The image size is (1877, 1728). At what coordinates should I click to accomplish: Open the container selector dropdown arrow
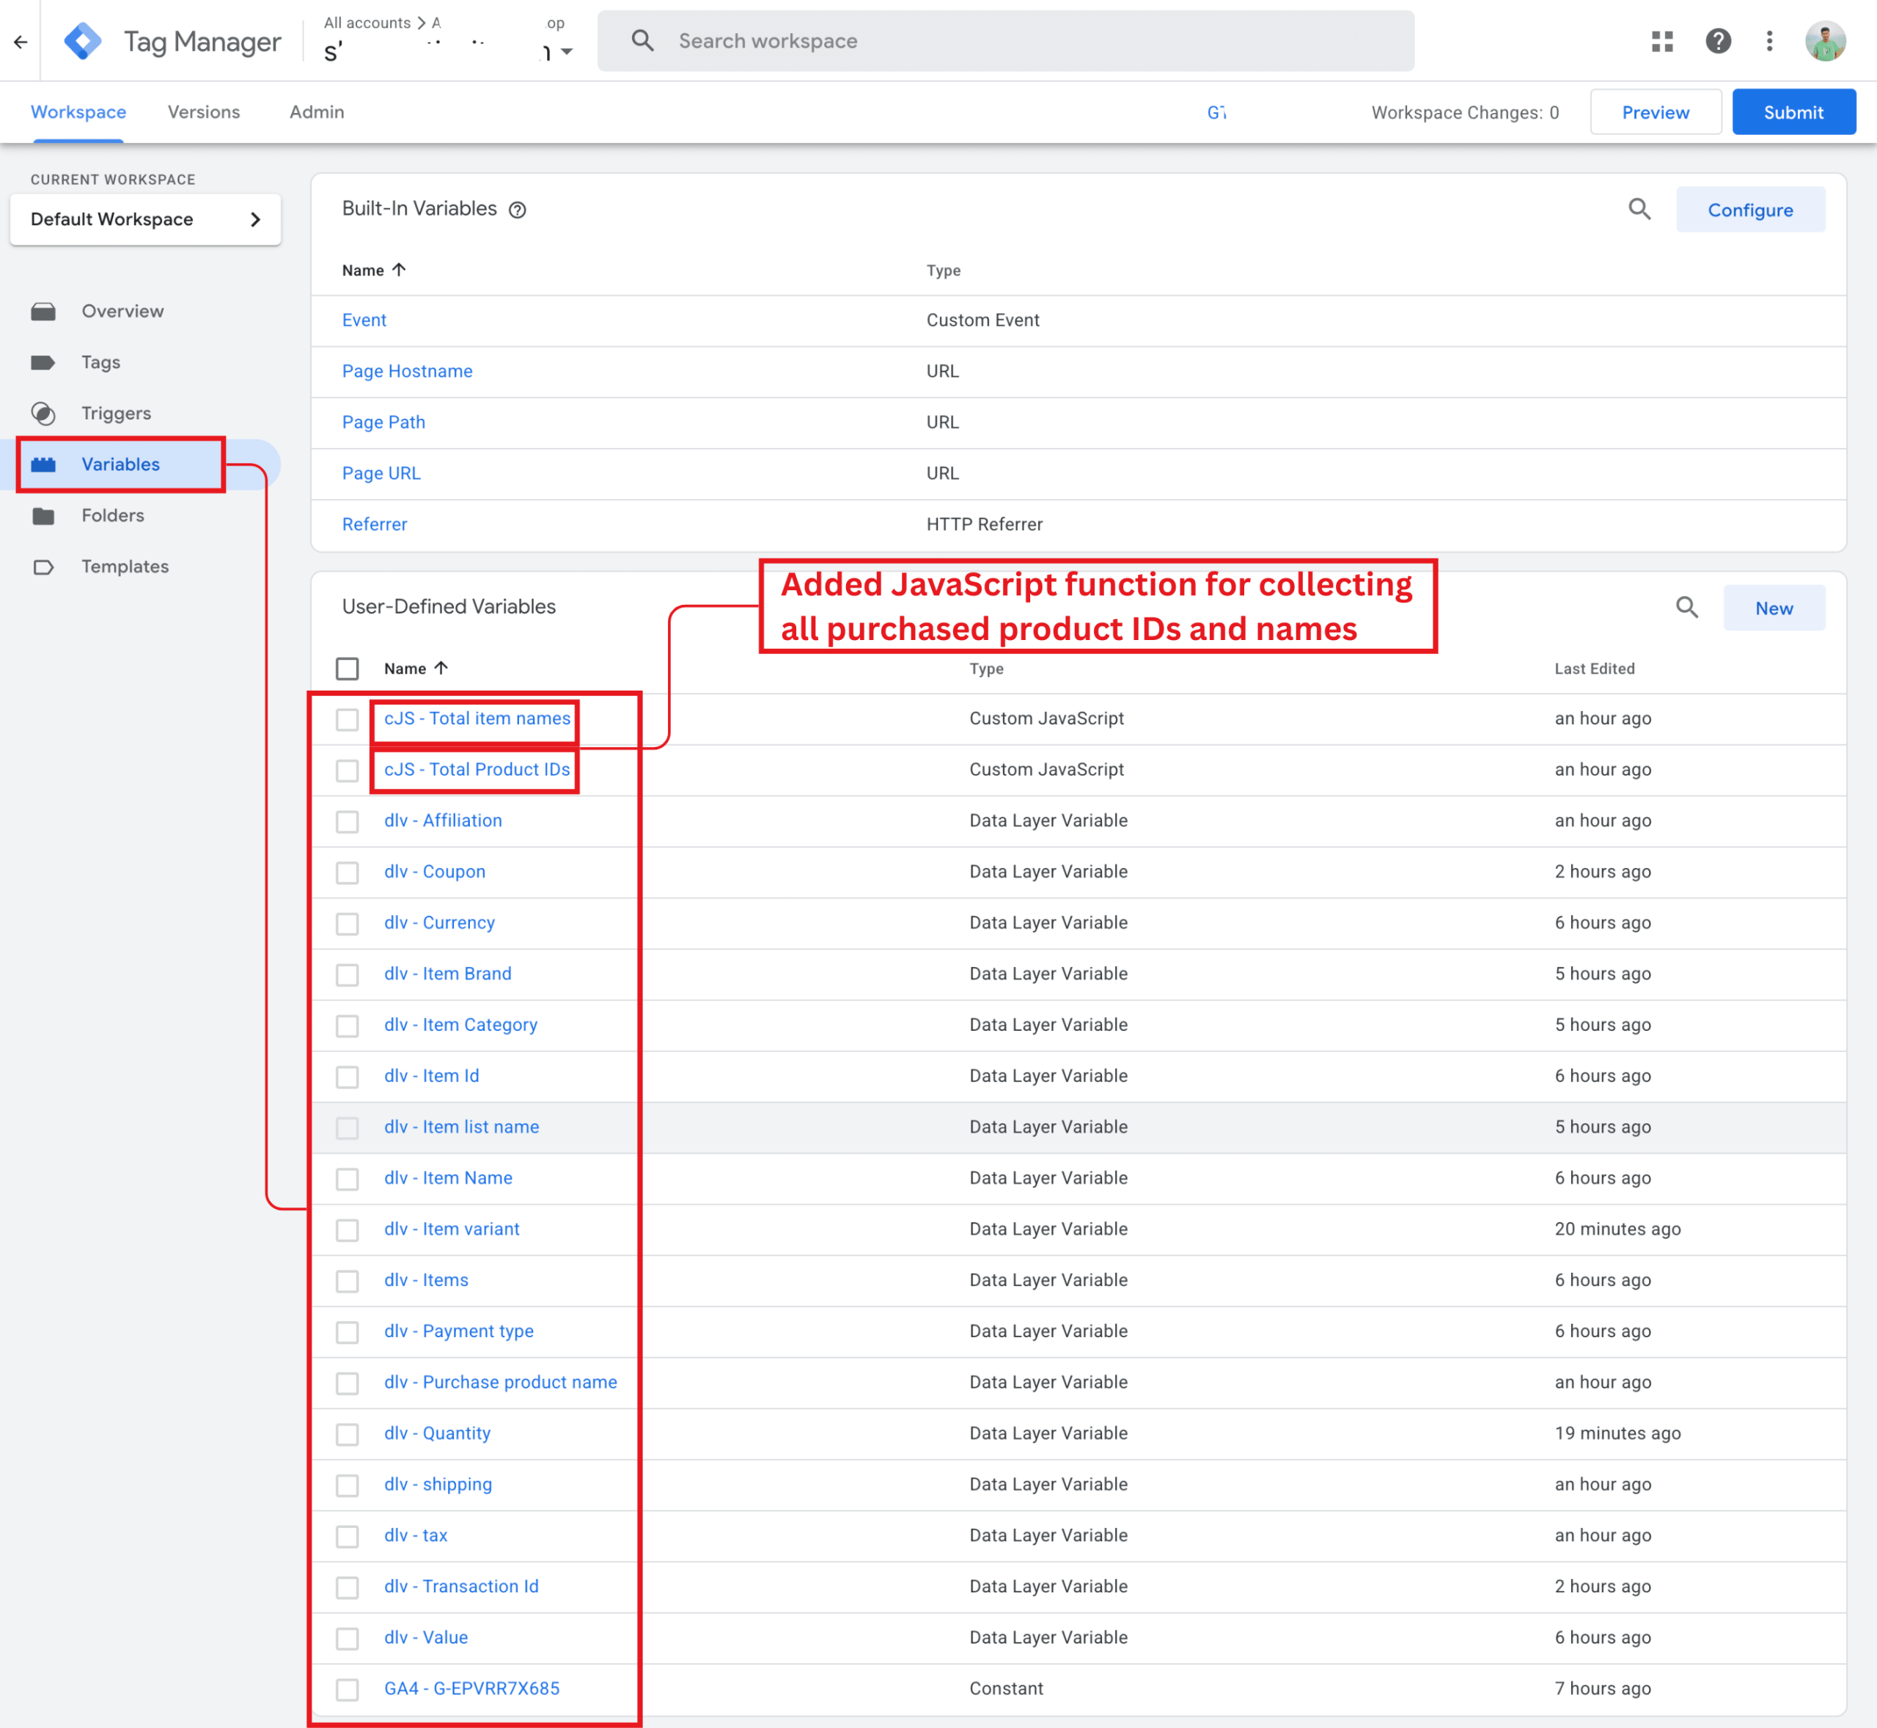click(x=566, y=52)
